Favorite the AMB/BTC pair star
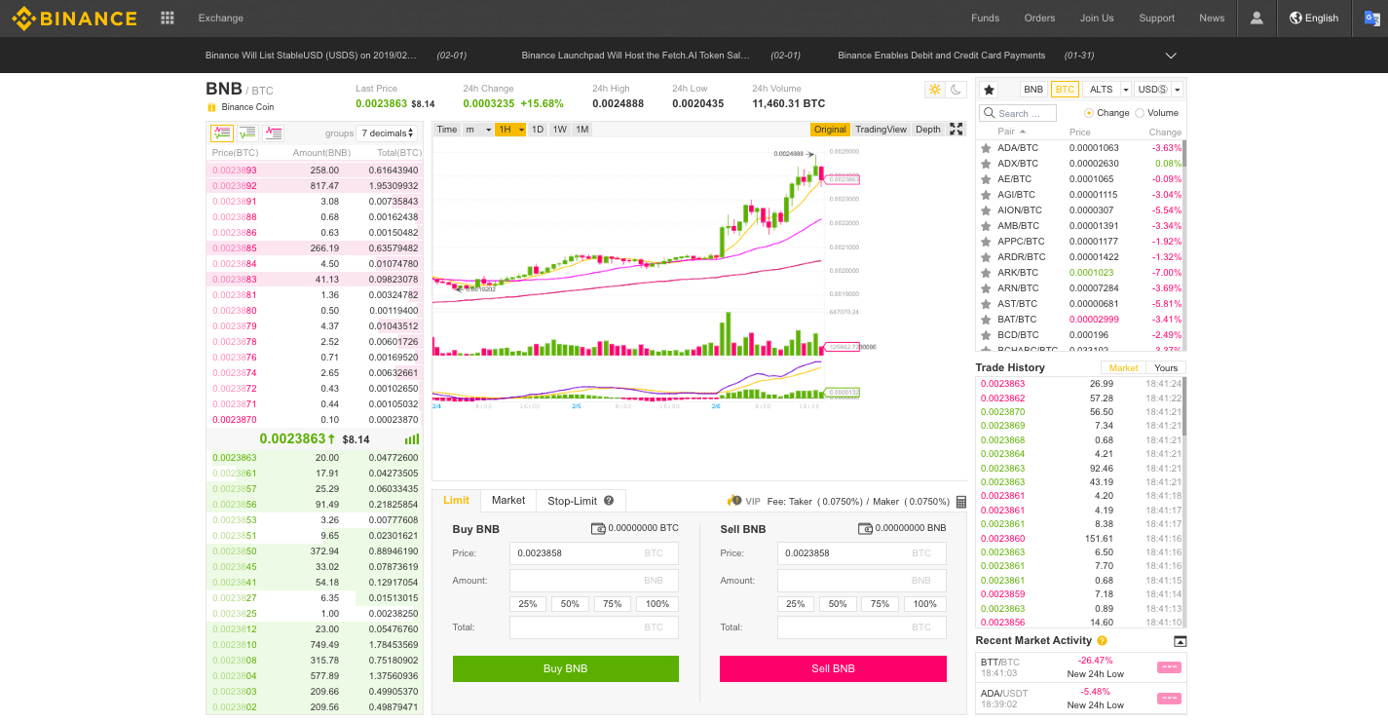1388x721 pixels. 986,226
